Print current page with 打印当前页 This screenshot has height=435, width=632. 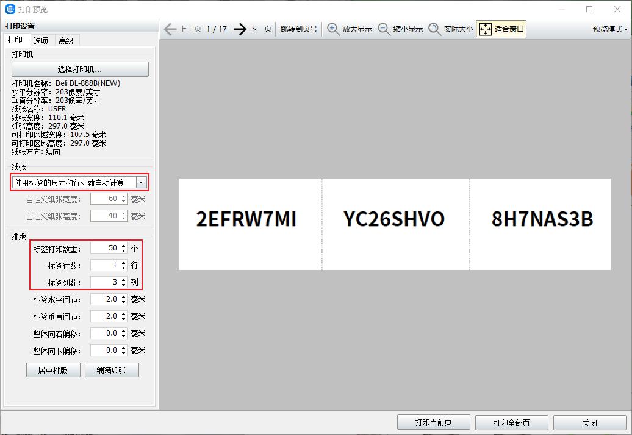click(434, 422)
